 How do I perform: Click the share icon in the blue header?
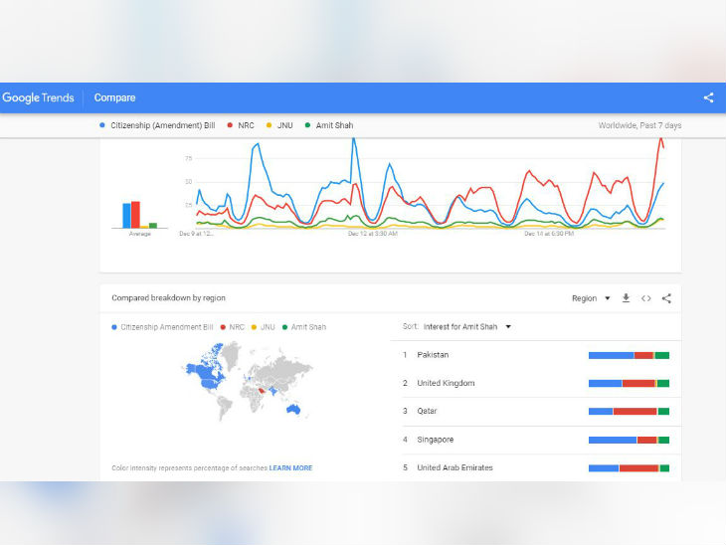(708, 97)
